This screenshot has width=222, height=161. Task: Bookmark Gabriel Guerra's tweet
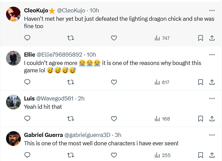tap(201, 155)
